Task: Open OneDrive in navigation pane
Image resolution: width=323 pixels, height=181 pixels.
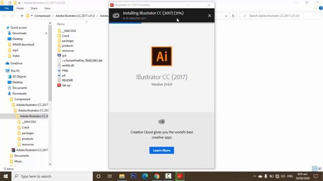Action: (x=14, y=63)
